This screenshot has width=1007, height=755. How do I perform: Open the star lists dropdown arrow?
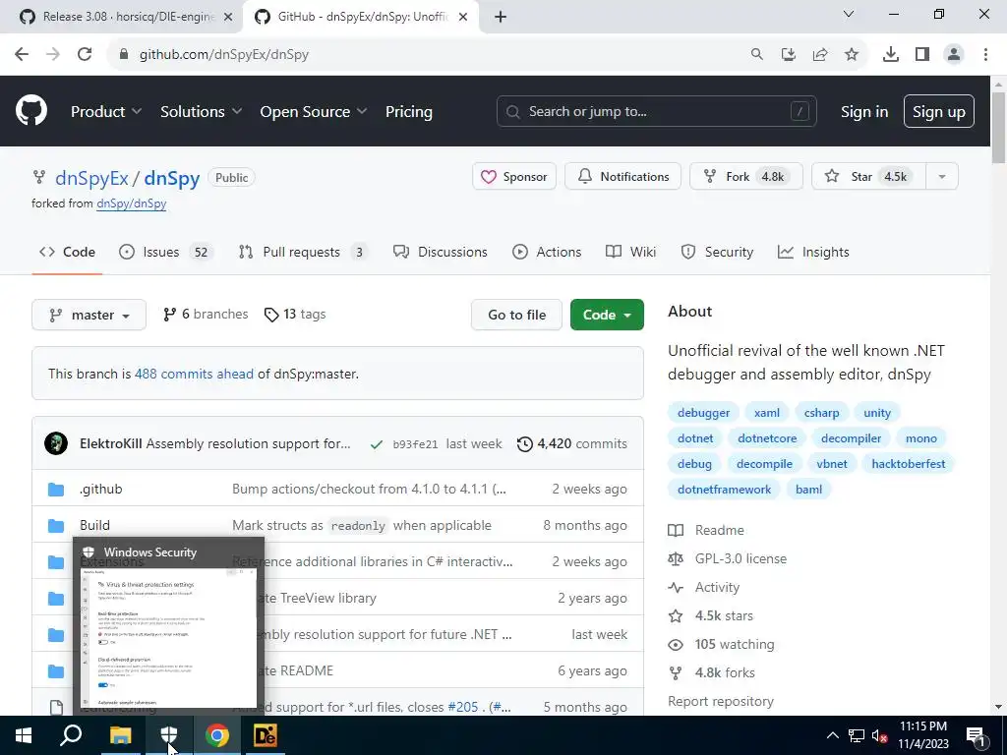[x=942, y=177]
